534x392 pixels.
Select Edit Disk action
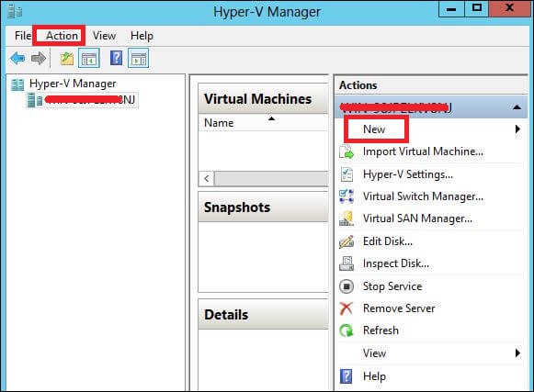click(388, 241)
